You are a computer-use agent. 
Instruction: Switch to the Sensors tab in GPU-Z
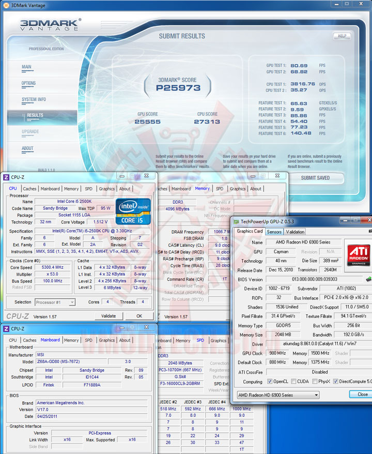point(274,232)
